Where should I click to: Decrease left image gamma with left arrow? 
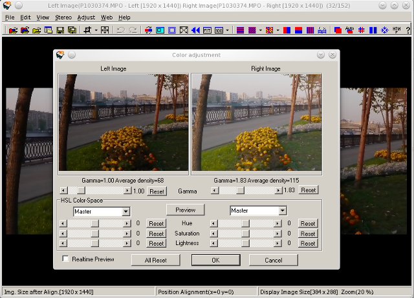[63, 190]
